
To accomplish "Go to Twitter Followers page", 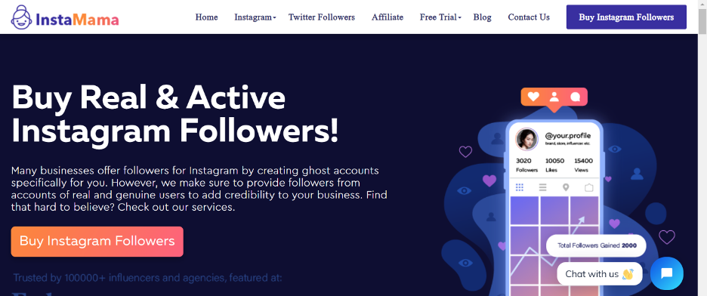I will pyautogui.click(x=322, y=17).
